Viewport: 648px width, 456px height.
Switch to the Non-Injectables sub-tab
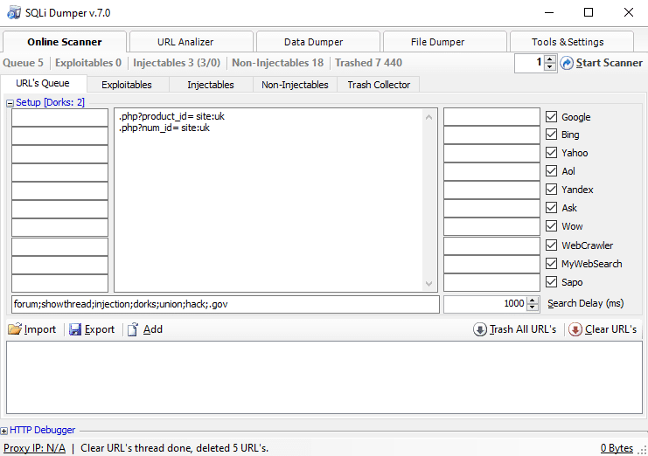coord(295,85)
